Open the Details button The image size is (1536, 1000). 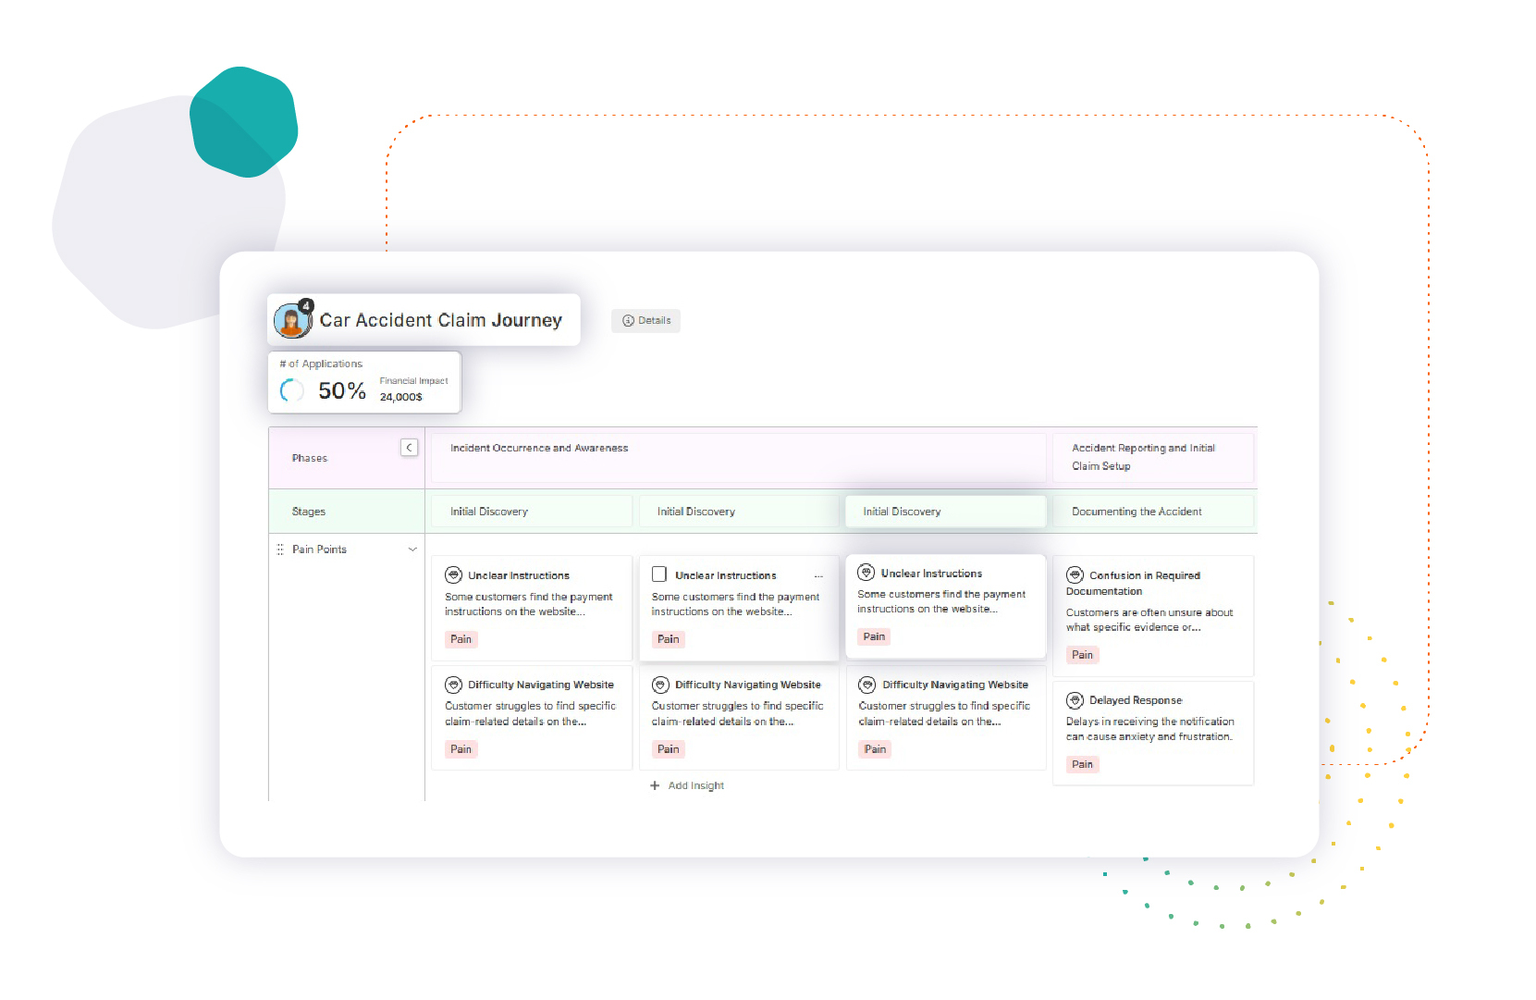[x=645, y=320]
